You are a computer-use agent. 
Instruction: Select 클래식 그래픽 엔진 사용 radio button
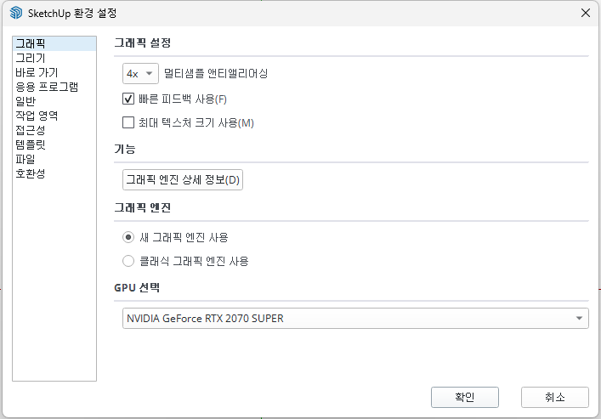128,261
